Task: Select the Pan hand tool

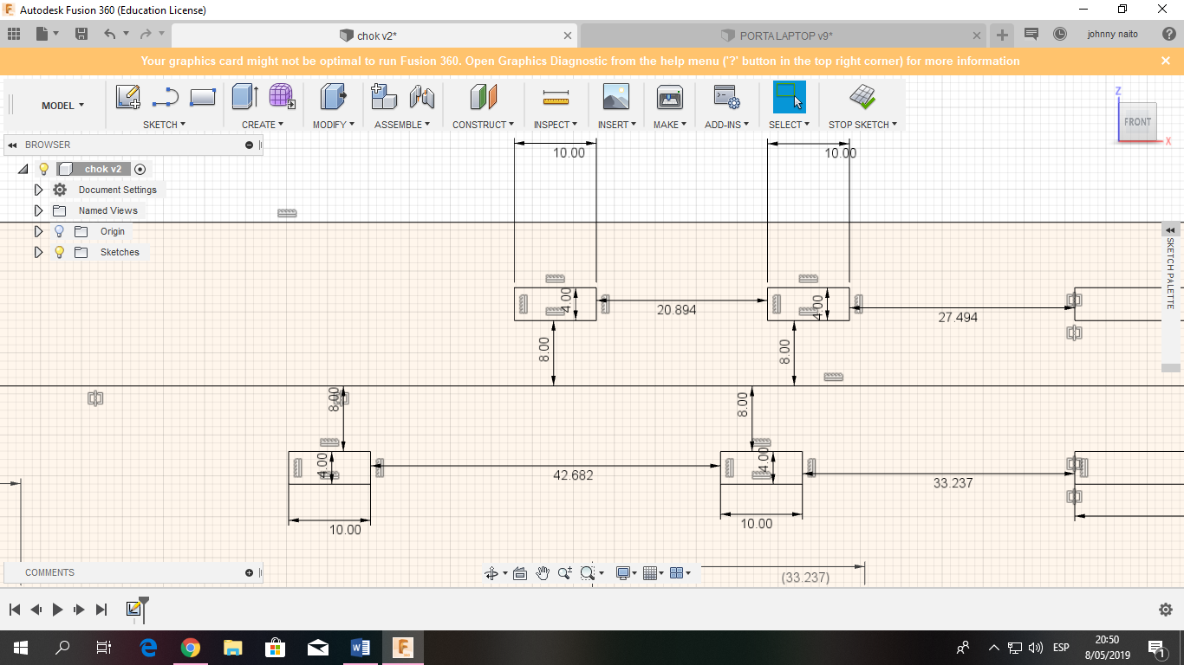Action: pos(543,573)
